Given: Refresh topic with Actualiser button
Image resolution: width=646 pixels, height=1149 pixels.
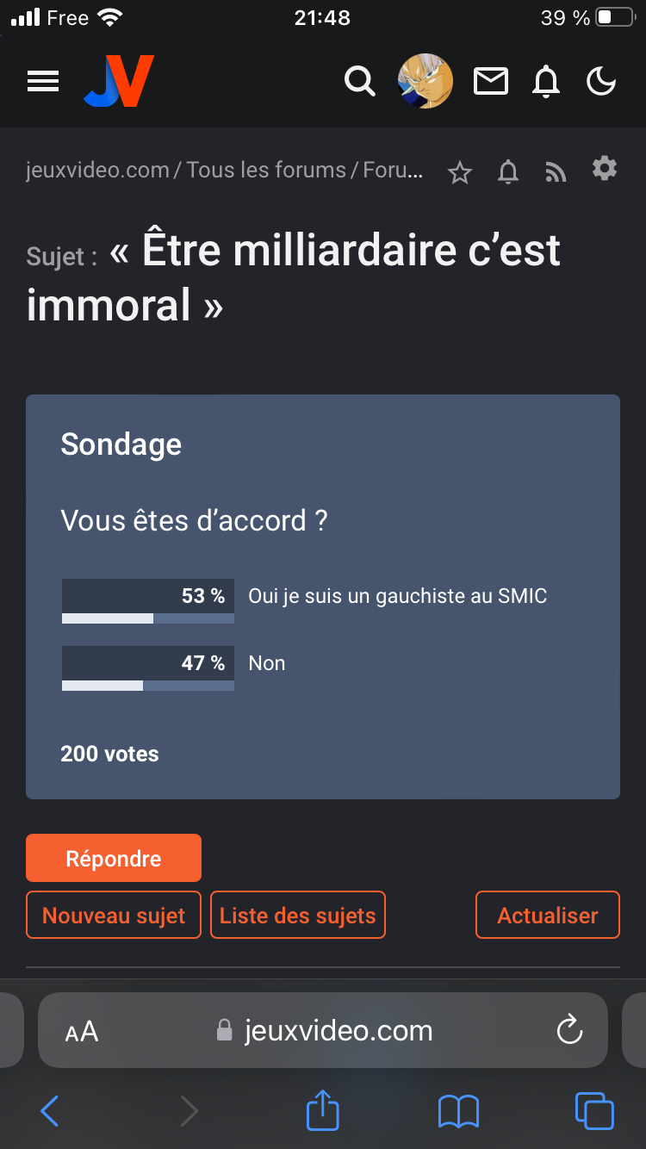Looking at the screenshot, I should coord(548,915).
